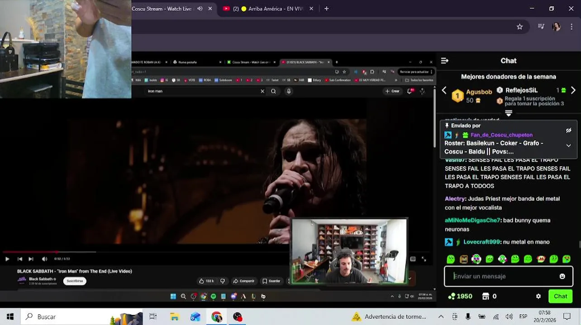
Task: Click the YouTube Crear button
Action: 392,91
